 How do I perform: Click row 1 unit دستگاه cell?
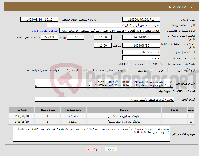click(x=73, y=116)
